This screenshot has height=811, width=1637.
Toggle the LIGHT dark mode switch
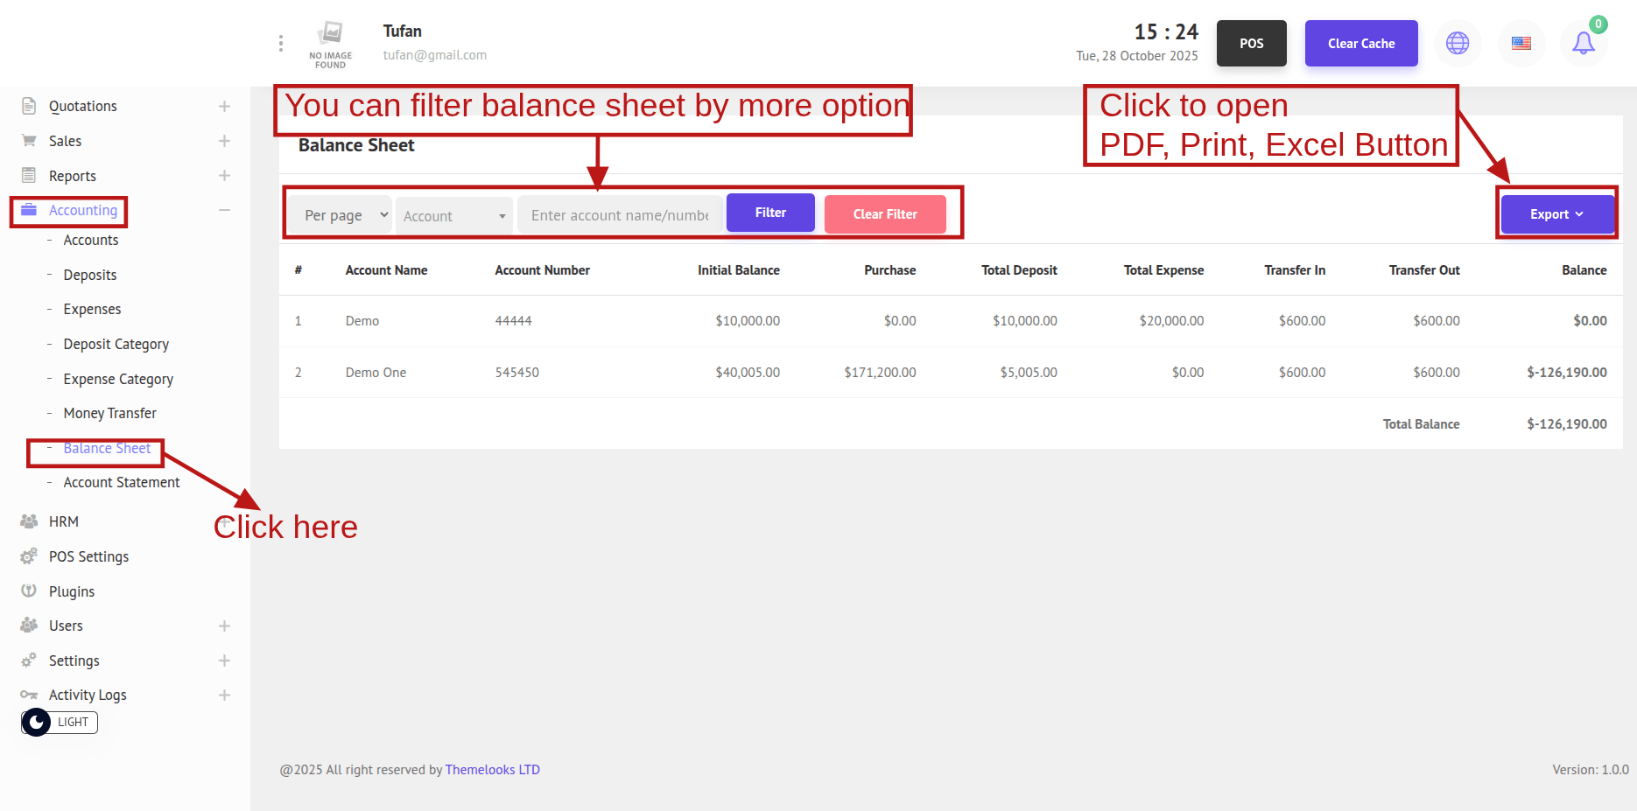[x=37, y=723]
